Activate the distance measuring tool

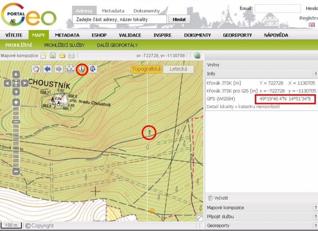[x=70, y=69]
